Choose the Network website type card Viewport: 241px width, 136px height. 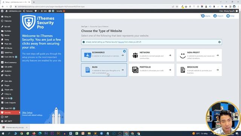point(151,55)
